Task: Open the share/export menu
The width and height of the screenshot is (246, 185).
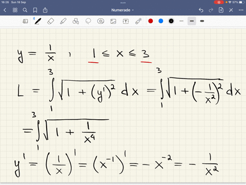Action: click(45, 10)
